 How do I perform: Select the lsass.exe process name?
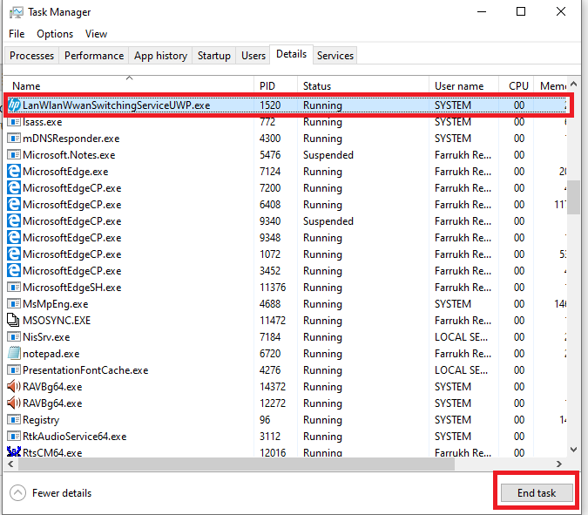coord(43,122)
